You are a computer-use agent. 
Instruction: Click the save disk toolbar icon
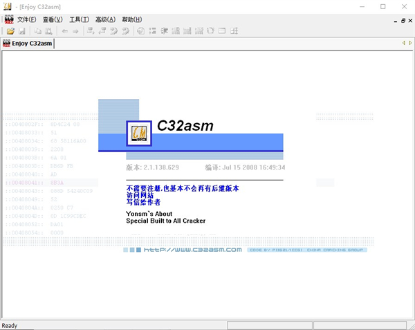(22, 31)
